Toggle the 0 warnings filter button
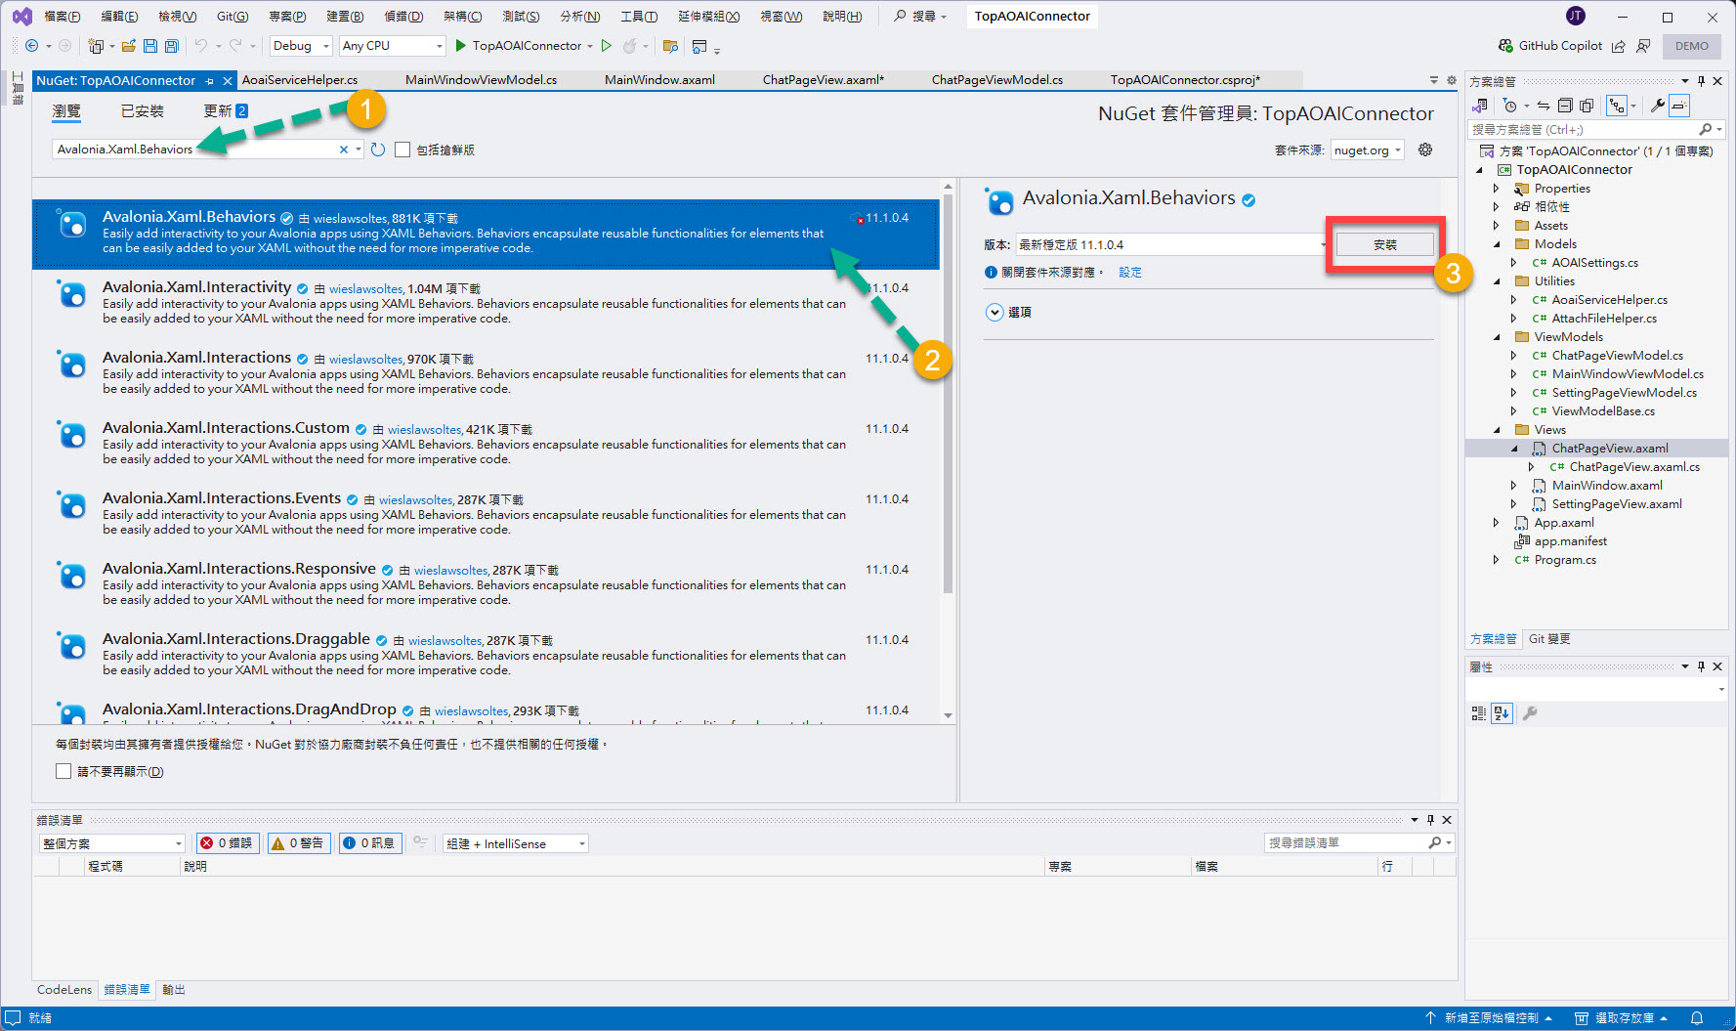 tap(298, 843)
